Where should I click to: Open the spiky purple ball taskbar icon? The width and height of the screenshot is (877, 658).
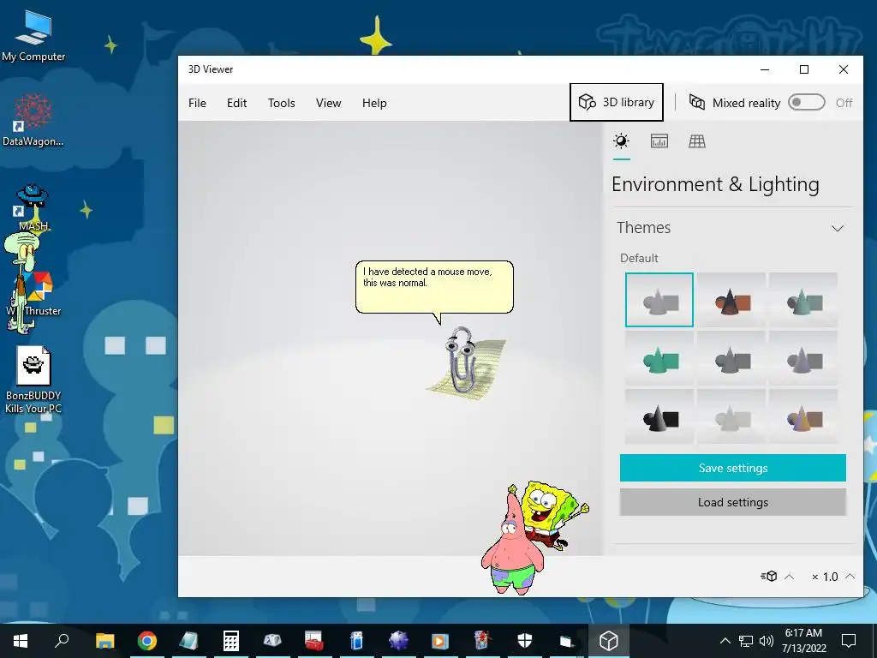coord(398,641)
